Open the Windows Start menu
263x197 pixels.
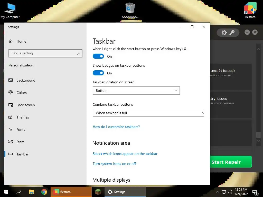[6, 192]
